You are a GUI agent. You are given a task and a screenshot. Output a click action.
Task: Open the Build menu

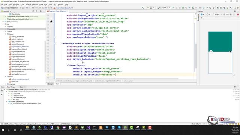(41, 4)
